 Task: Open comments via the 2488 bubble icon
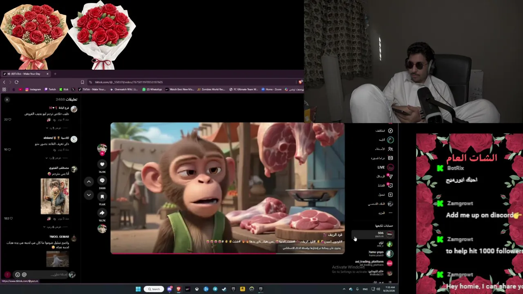[102, 180]
